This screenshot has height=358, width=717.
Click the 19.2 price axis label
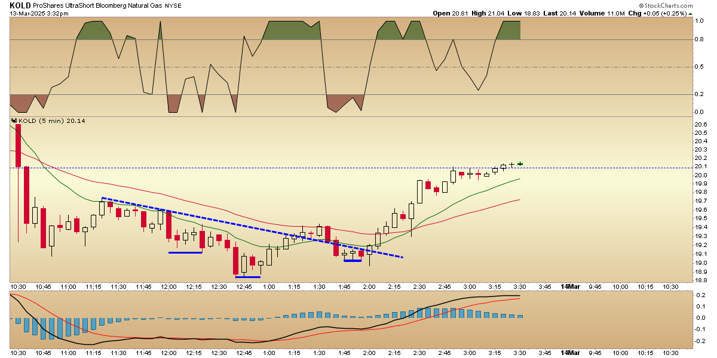[702, 245]
